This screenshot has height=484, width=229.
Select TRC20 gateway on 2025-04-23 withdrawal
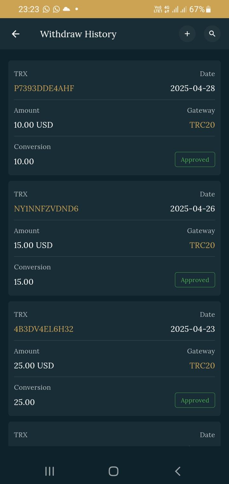(x=202, y=366)
